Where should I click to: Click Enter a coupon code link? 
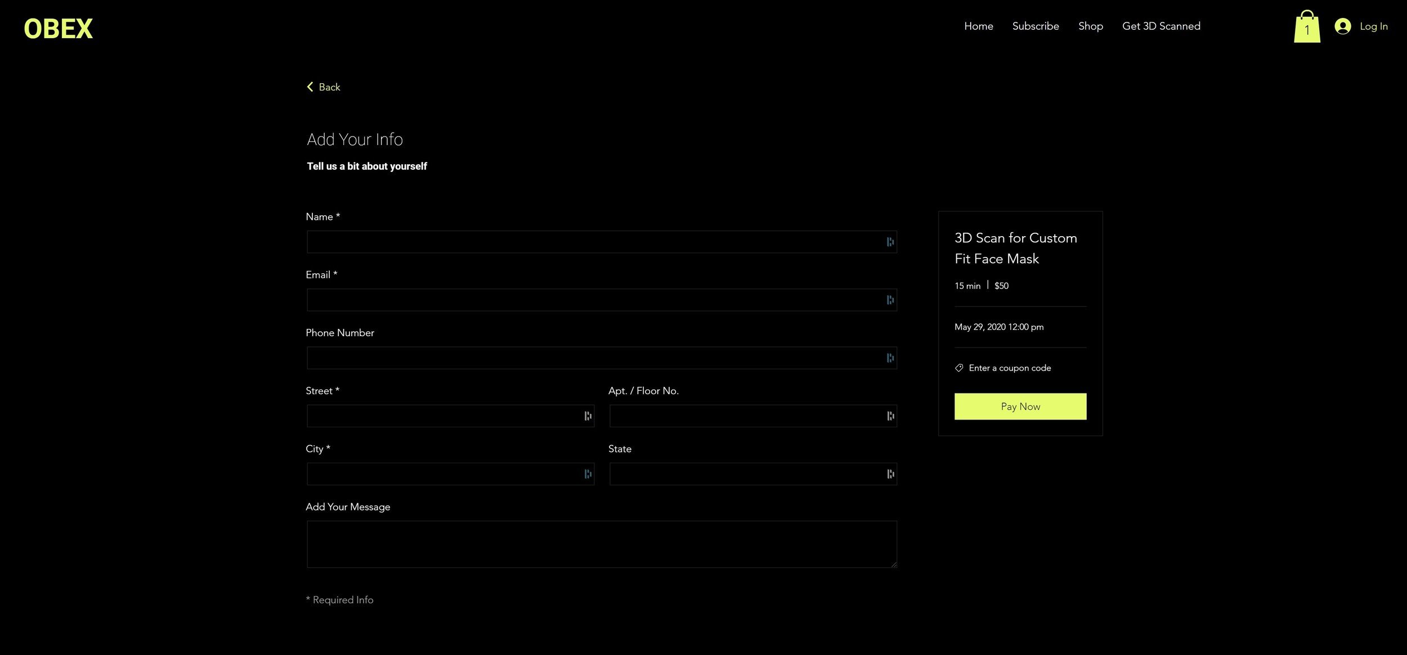[x=1010, y=368]
